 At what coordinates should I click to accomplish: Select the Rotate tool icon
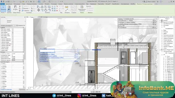[x=46, y=10]
